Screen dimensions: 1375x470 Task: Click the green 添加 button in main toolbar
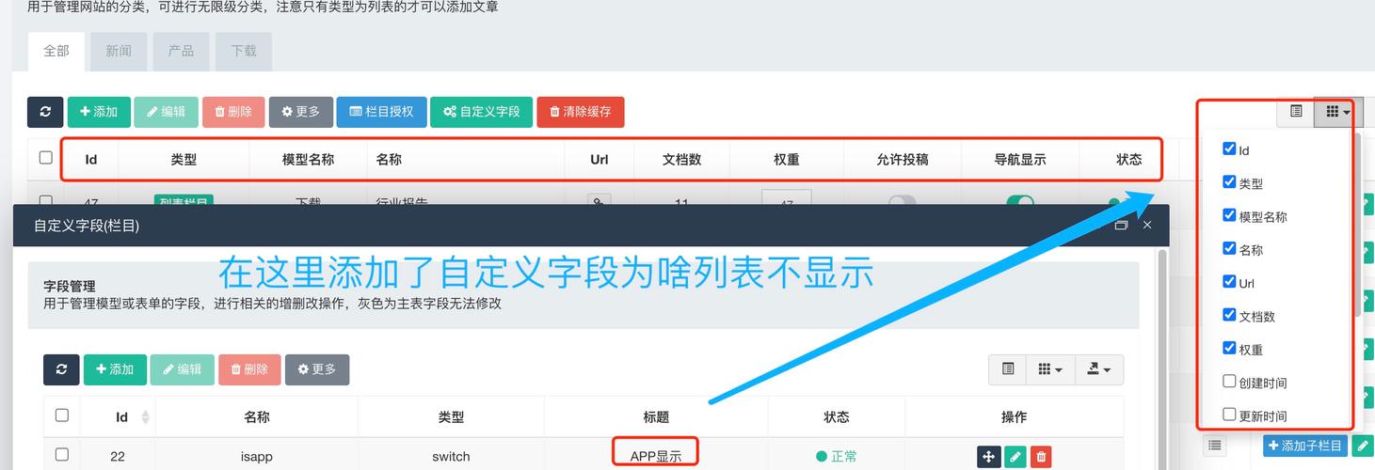(x=98, y=112)
